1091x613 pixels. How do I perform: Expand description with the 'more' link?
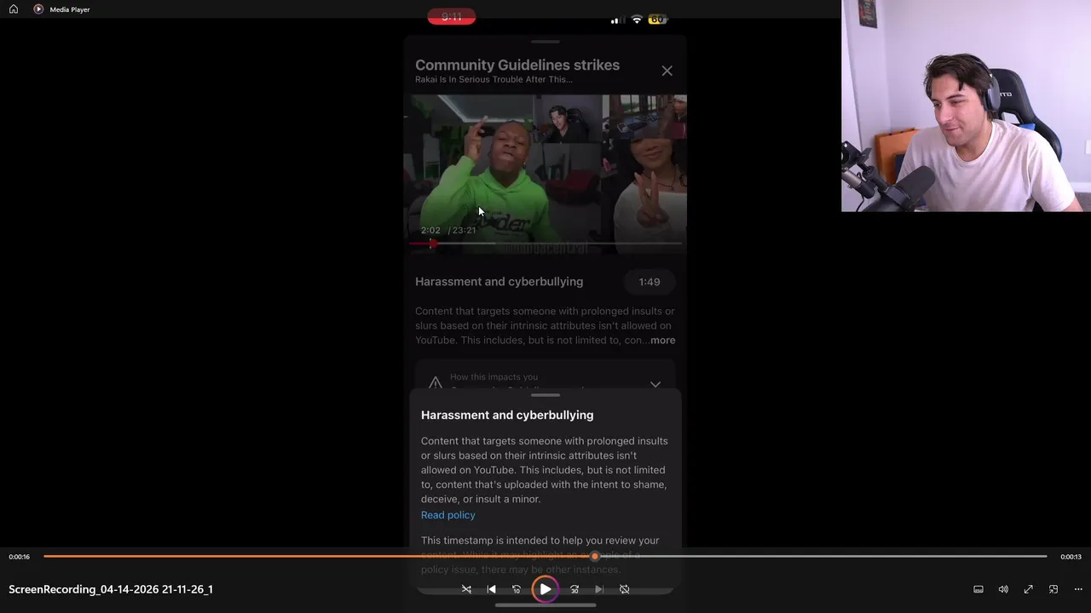(662, 340)
